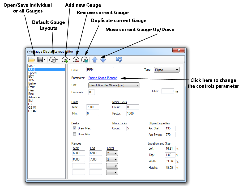Image resolution: width=239 pixels, height=186 pixels.
Task: Add a new gauge with plus icon
Action: point(65,60)
